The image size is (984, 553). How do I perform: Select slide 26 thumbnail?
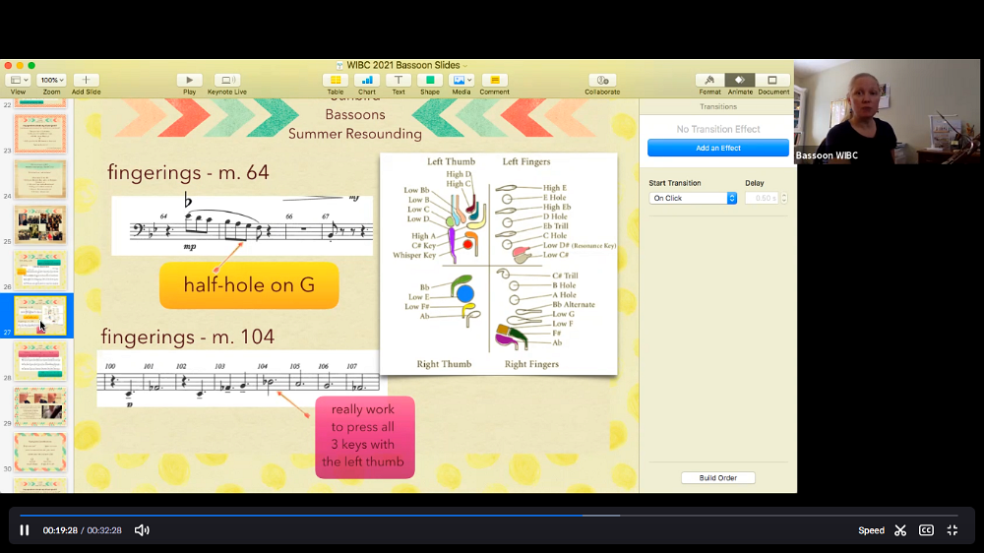click(x=40, y=270)
